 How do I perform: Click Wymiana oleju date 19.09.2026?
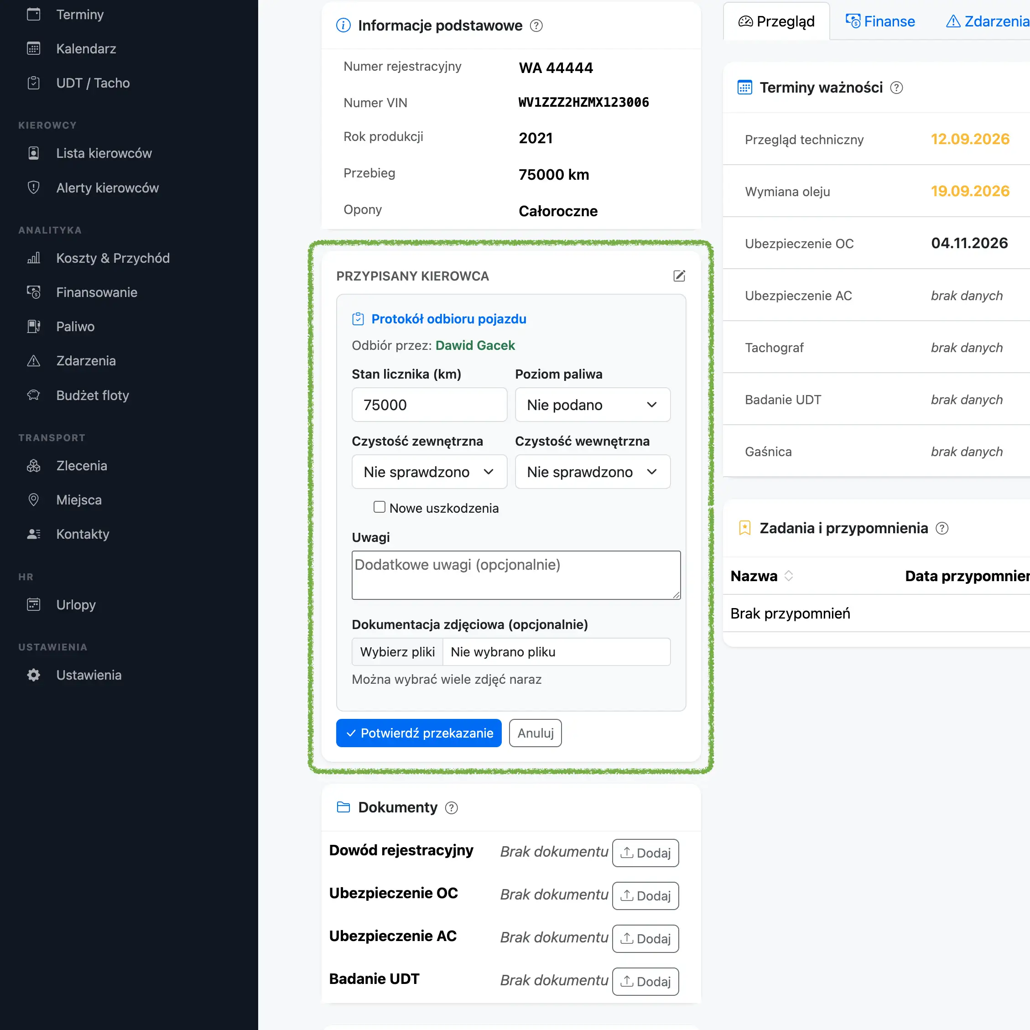970,191
